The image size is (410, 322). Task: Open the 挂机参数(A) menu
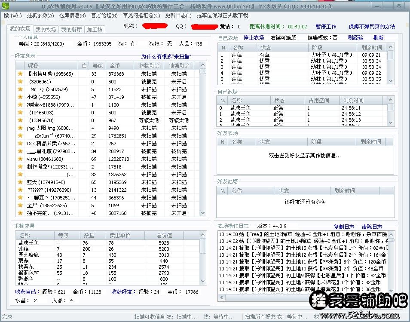click(40, 15)
